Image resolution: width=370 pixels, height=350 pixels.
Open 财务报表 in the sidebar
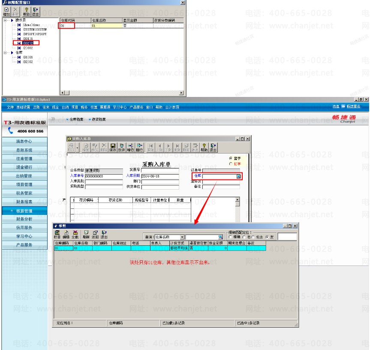tap(24, 202)
